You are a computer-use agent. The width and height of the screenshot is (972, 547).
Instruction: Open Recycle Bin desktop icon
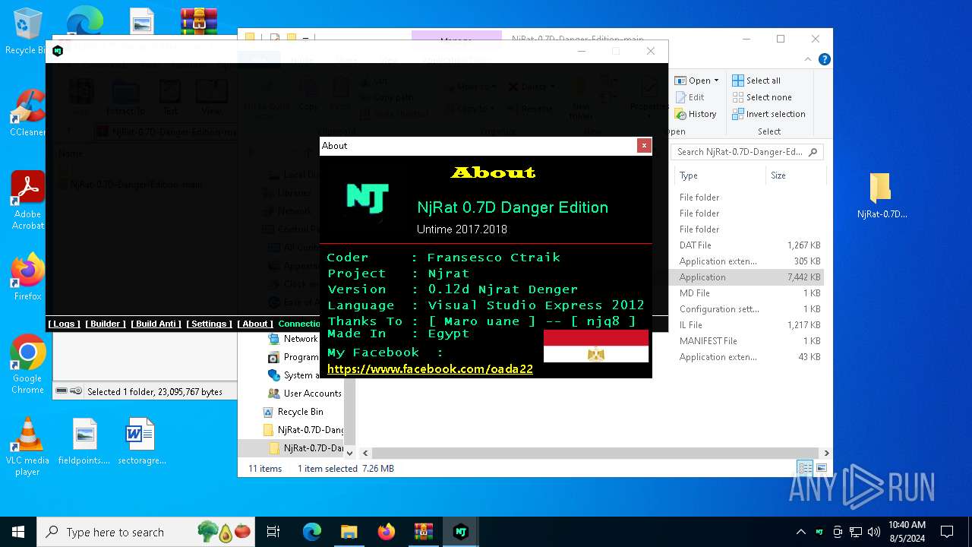point(27,31)
